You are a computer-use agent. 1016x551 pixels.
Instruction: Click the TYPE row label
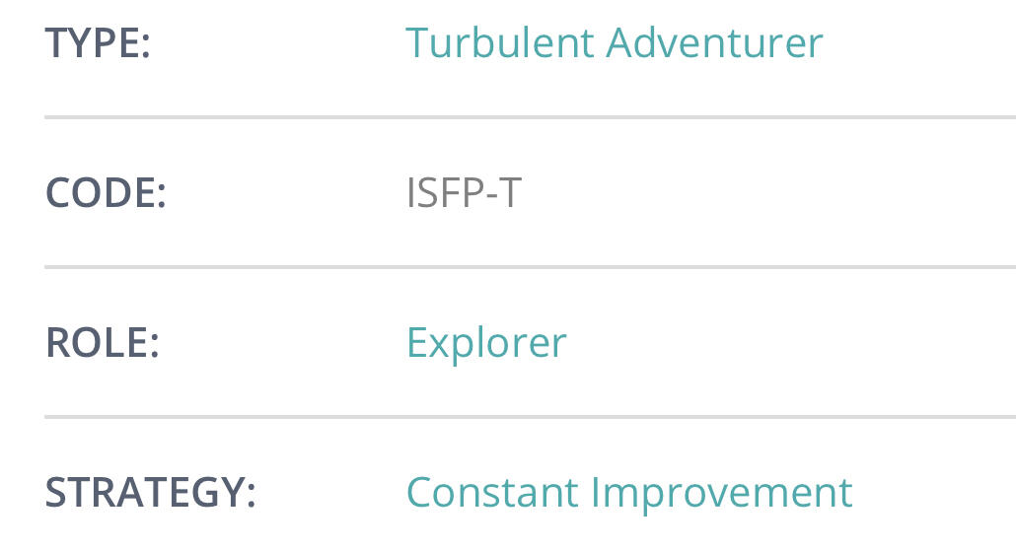coord(97,44)
